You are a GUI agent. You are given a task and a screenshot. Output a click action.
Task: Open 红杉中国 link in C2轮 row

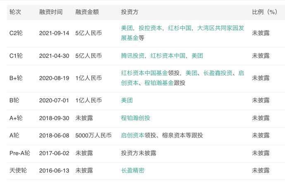[x=180, y=28]
